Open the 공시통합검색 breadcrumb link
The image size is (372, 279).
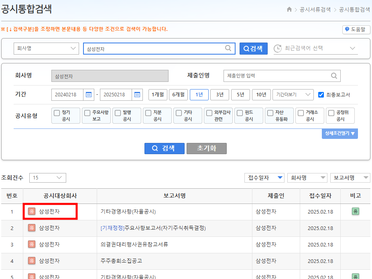[x=354, y=10]
